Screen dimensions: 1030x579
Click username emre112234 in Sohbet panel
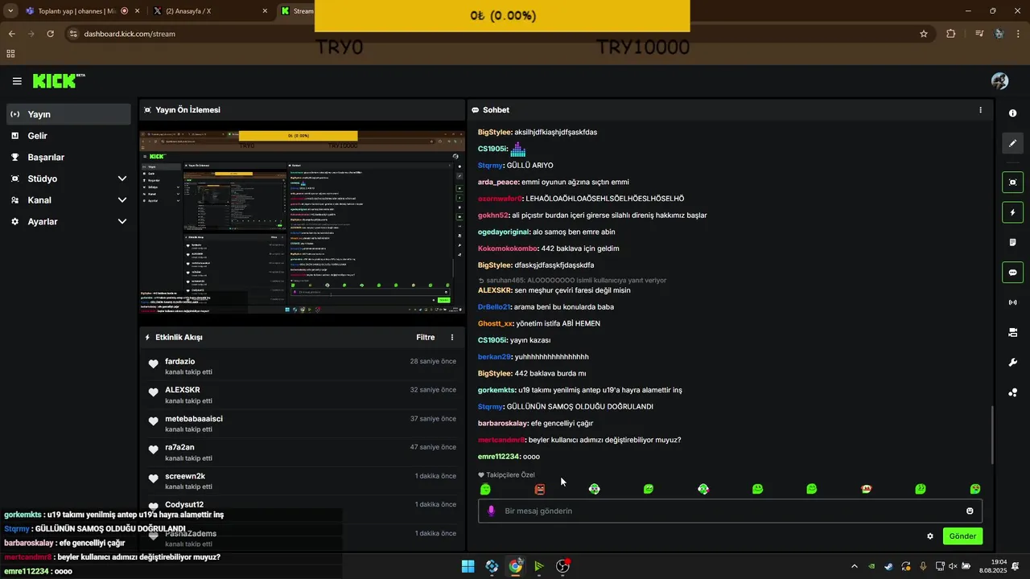pyautogui.click(x=499, y=457)
